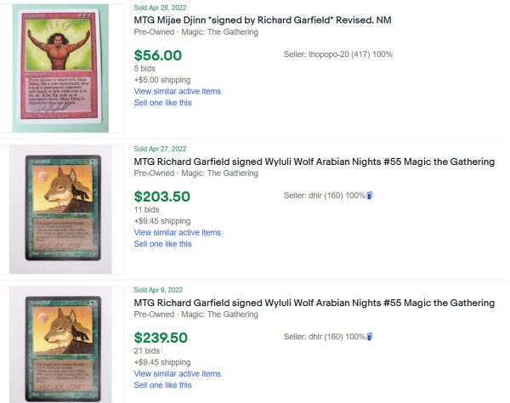Screen dimensions: 510x403
Task: Click the blue badge icon beside seller dhlr in the Apr 9 listing
Action: point(371,337)
